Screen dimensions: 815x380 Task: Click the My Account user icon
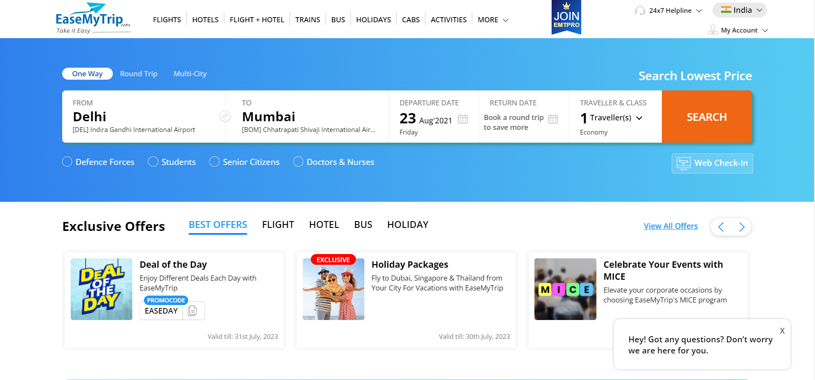(x=713, y=30)
